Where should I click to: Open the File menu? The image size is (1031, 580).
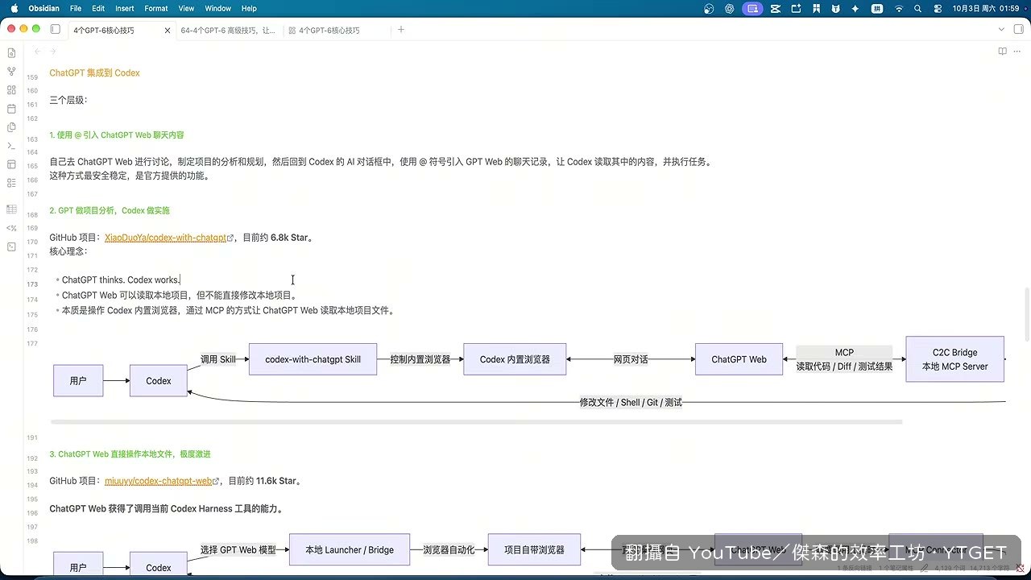76,8
